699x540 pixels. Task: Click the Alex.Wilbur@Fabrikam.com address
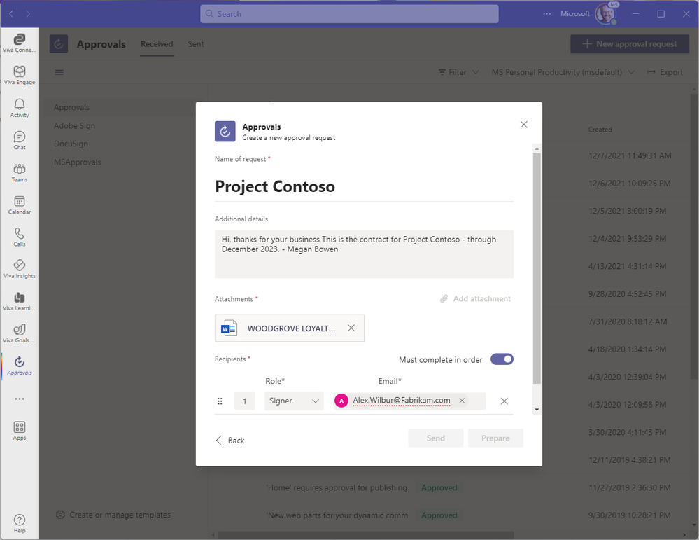401,401
